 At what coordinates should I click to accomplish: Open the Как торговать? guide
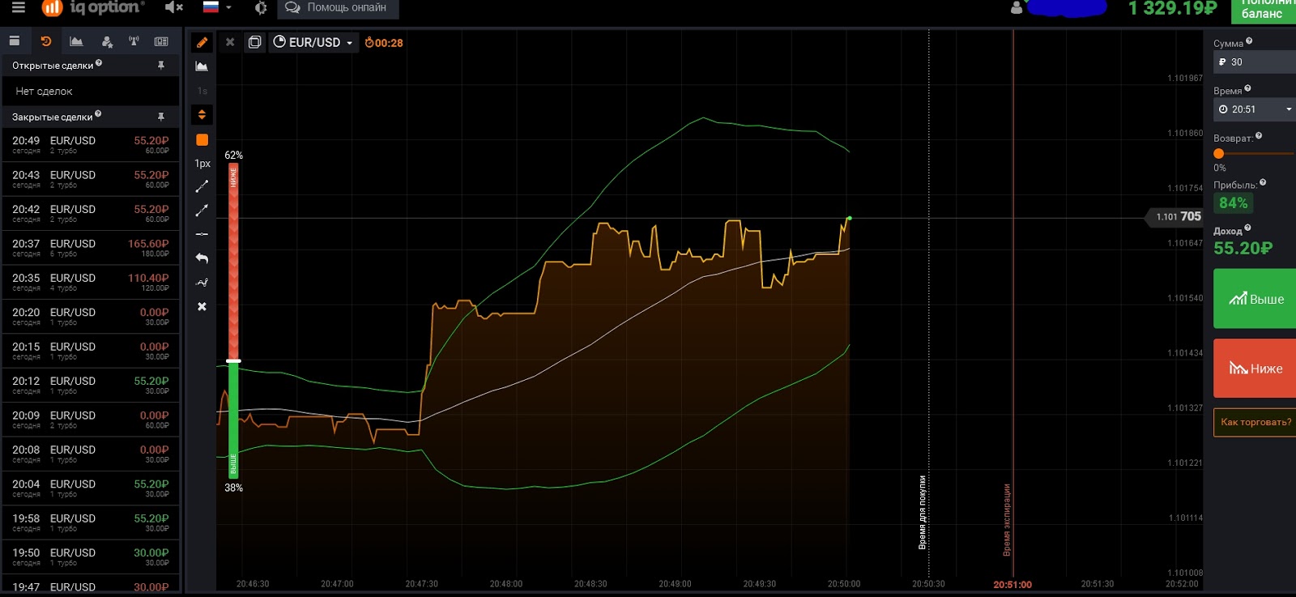click(1255, 422)
